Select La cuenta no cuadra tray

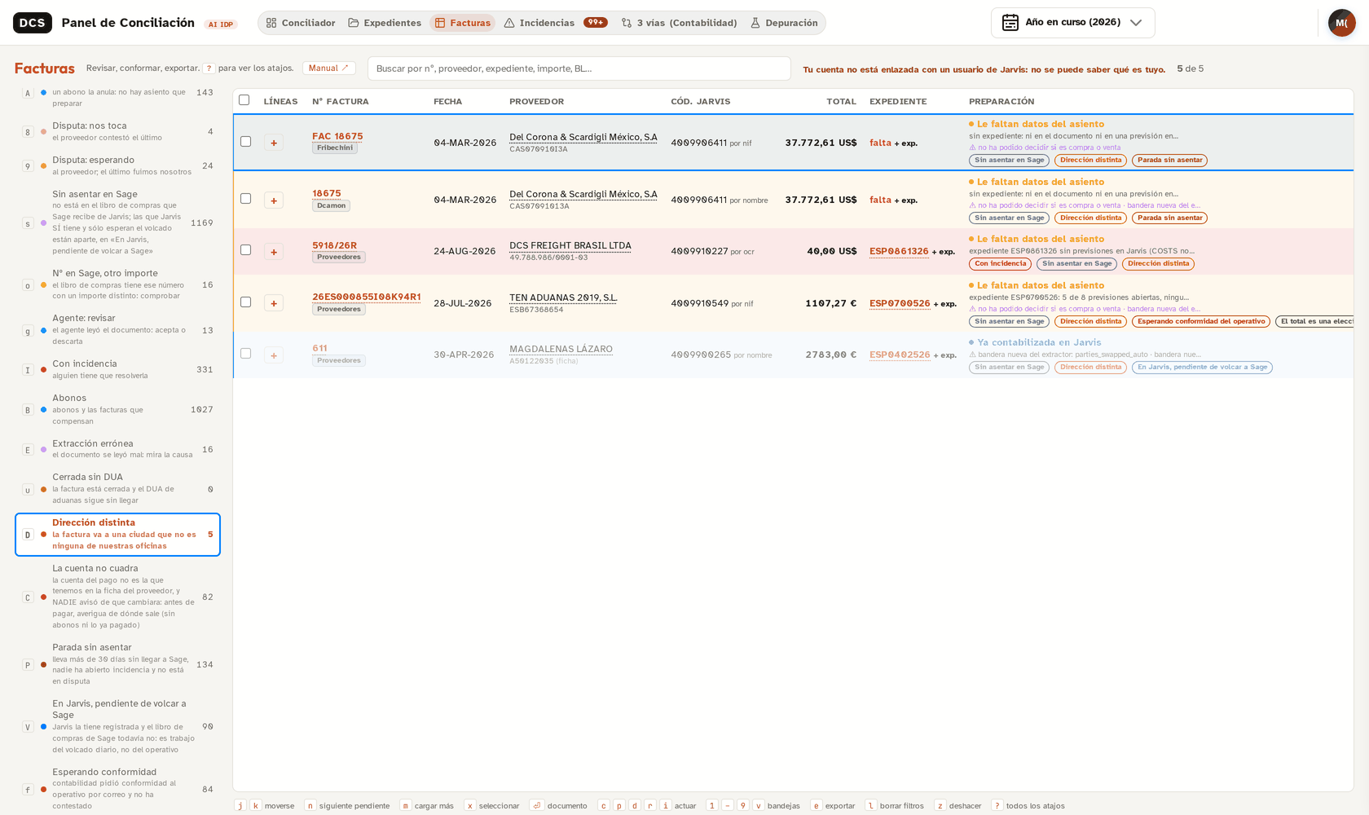(x=118, y=597)
